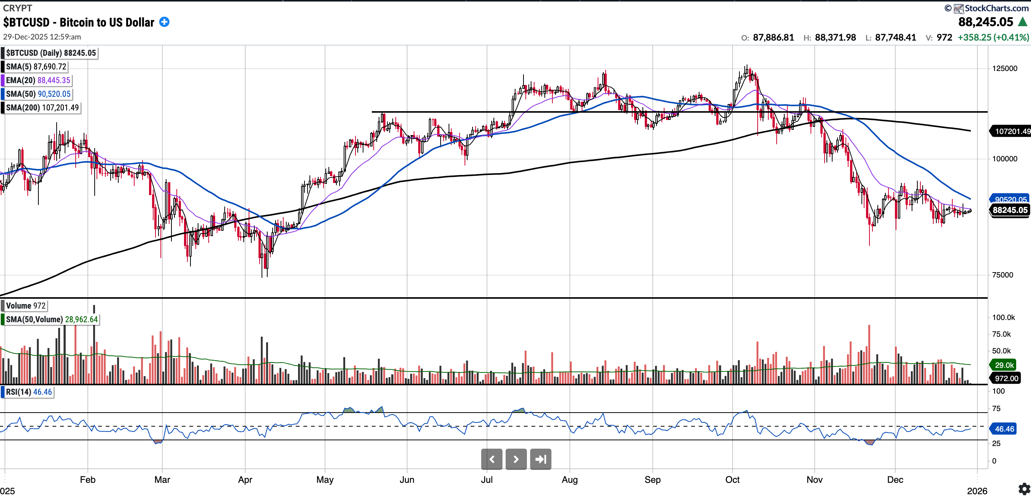Click the Volume legend label

(25, 306)
